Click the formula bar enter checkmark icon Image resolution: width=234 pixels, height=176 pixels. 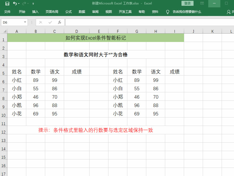tap(50, 22)
